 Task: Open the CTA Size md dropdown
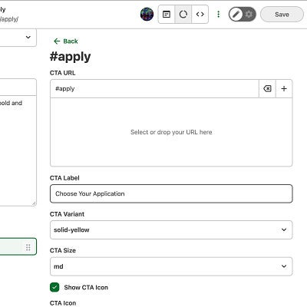[171, 266]
